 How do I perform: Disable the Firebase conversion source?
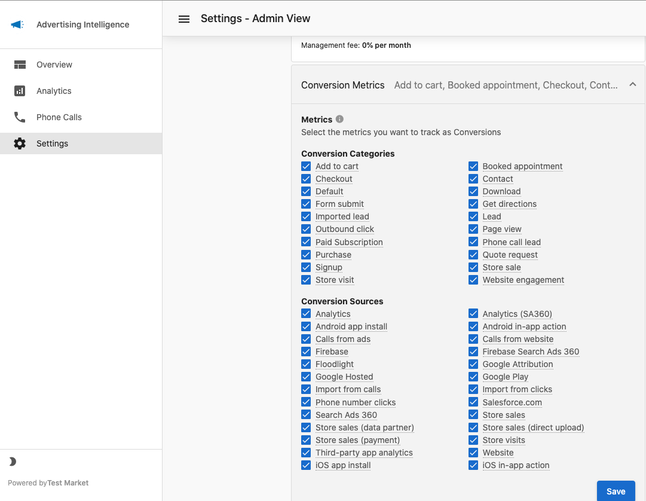point(306,352)
